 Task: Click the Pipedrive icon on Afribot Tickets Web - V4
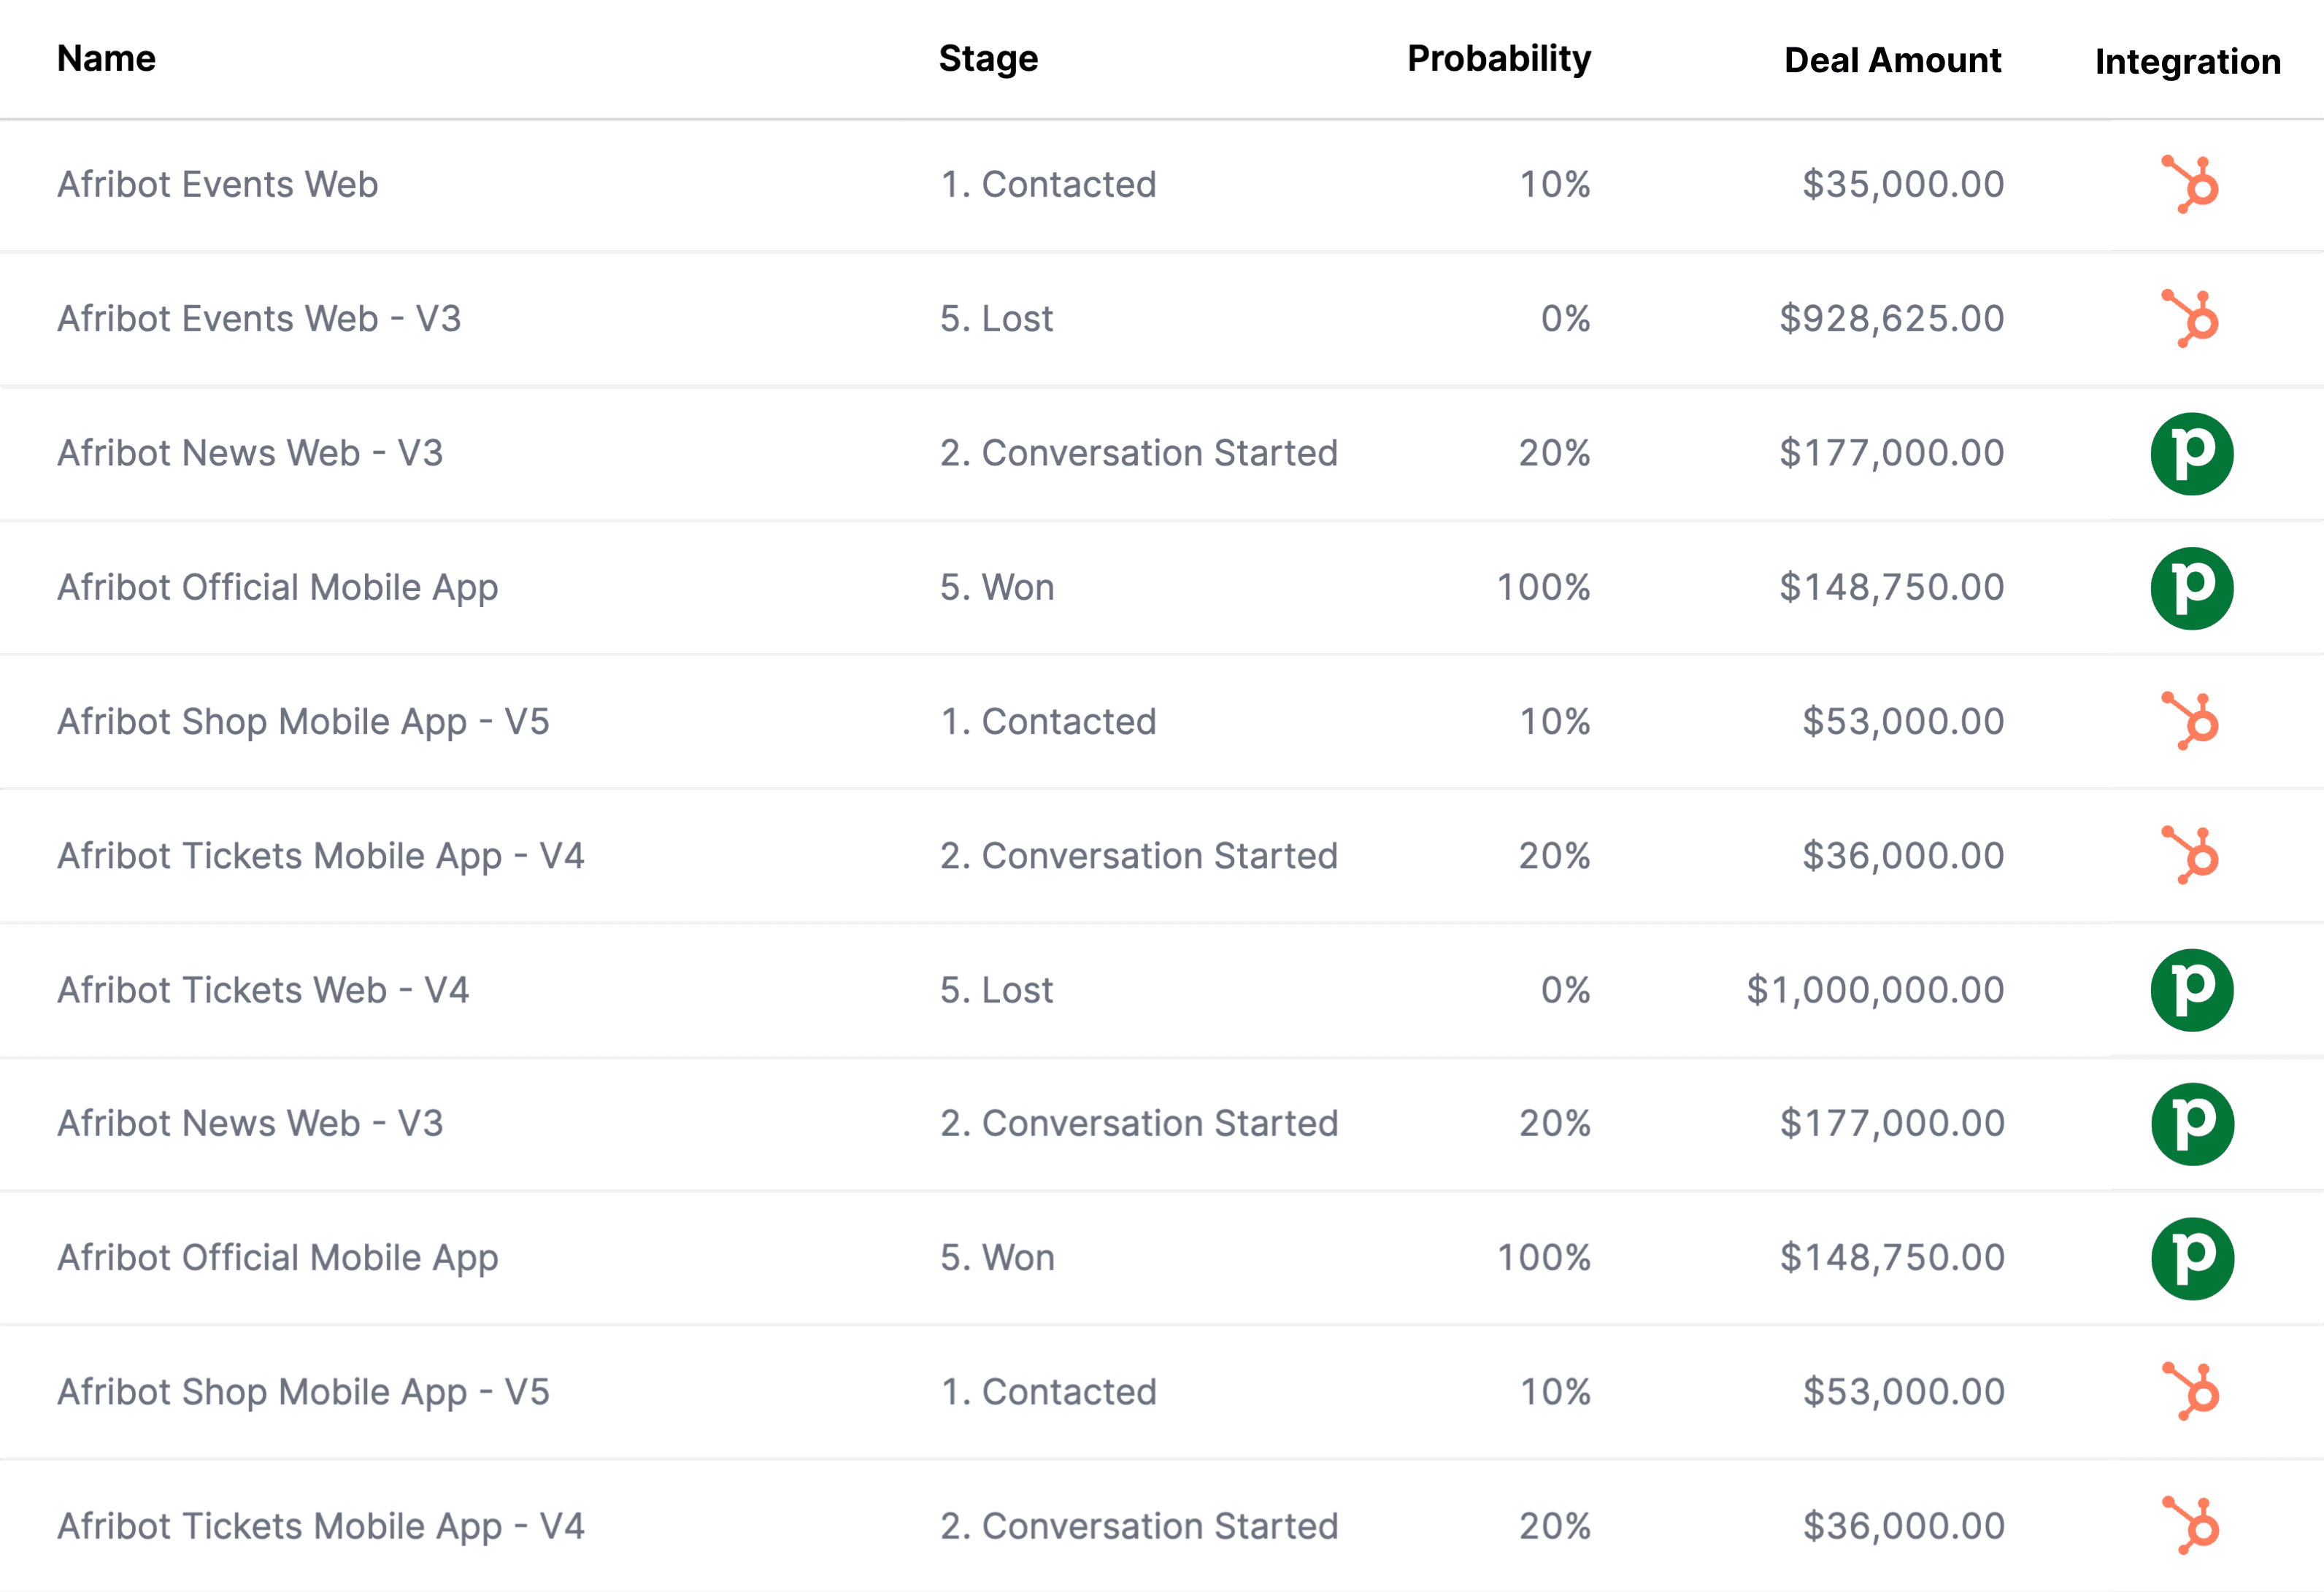point(2191,989)
